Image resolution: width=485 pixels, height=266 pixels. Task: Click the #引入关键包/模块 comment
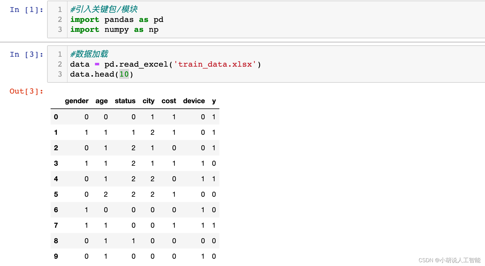pos(104,9)
